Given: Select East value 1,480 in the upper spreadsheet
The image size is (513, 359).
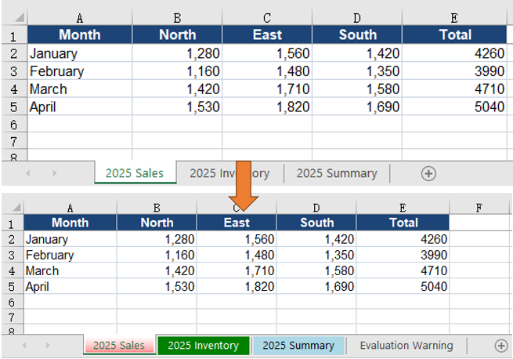Looking at the screenshot, I should 267,71.
